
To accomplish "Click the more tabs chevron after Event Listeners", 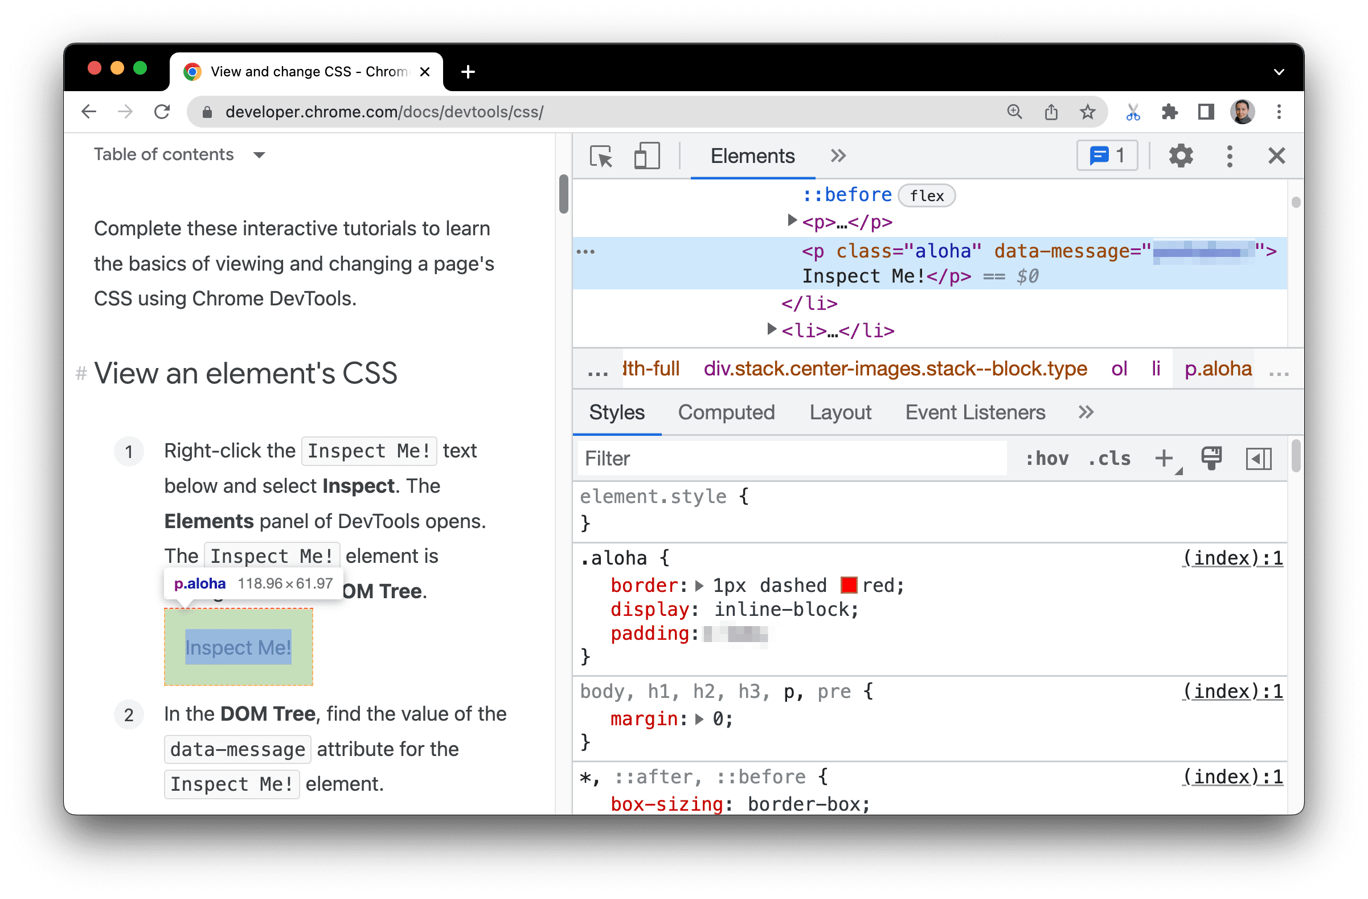I will pos(1086,412).
